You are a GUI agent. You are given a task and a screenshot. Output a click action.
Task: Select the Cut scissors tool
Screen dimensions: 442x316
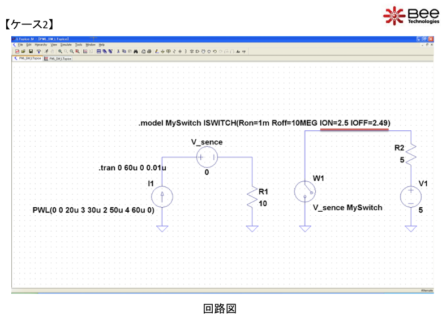118,51
